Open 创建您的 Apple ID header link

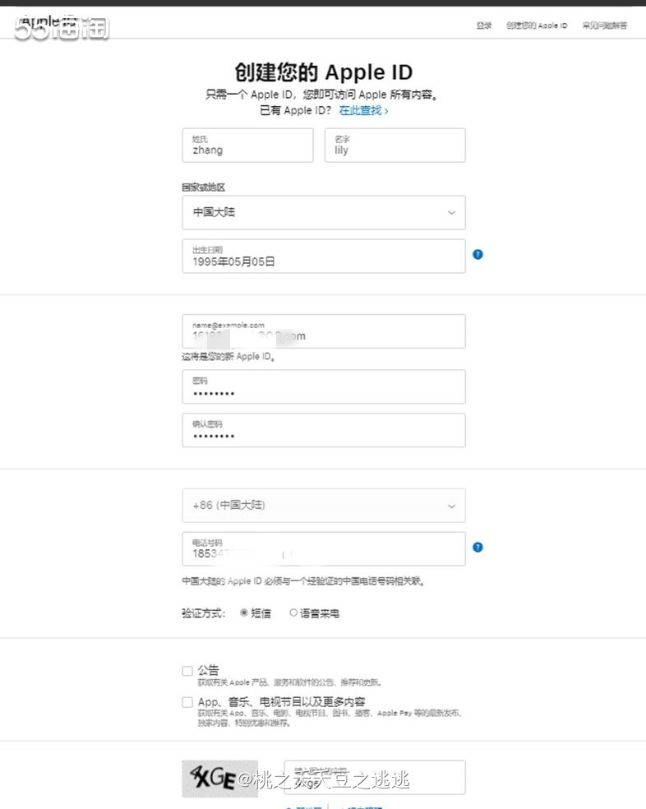537,25
